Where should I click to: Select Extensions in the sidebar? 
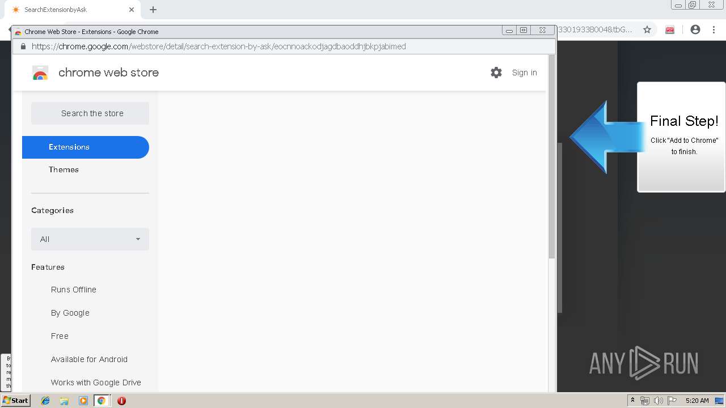click(86, 147)
